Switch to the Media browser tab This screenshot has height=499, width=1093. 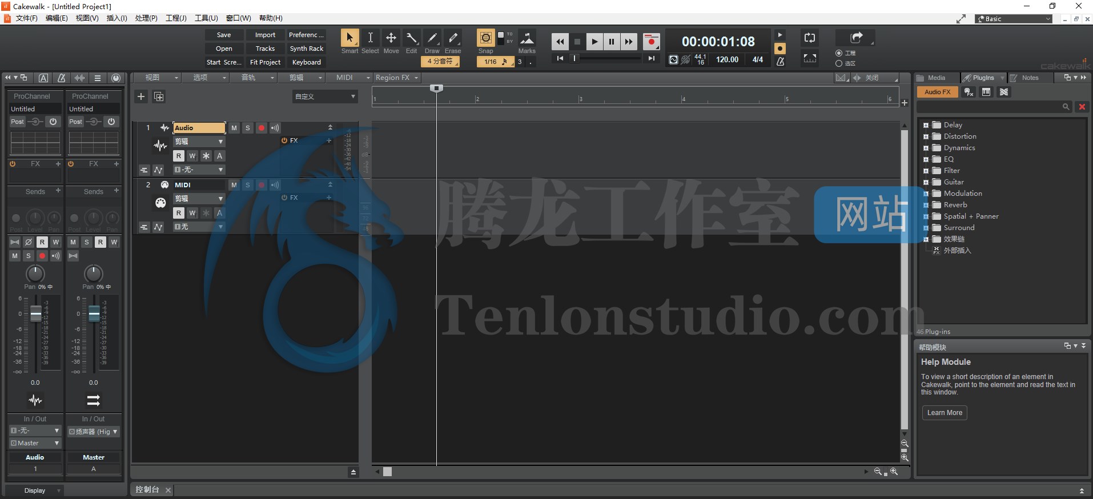coord(936,78)
